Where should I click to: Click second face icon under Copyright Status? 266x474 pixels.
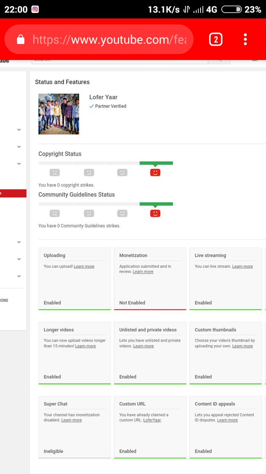[89, 173]
